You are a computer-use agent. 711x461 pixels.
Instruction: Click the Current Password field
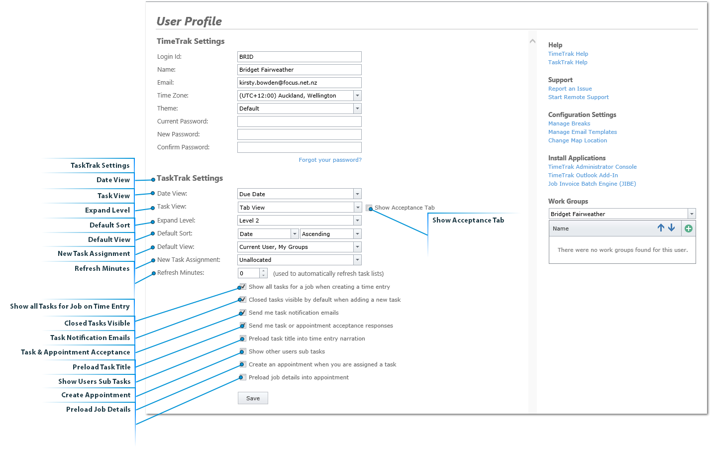click(x=300, y=121)
